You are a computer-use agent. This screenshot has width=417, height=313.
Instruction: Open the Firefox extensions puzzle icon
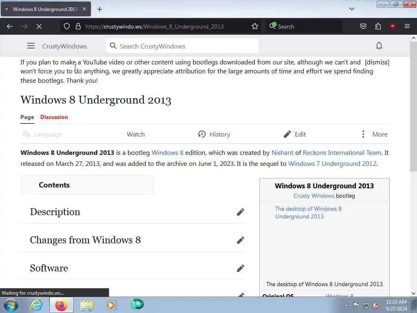point(378,26)
